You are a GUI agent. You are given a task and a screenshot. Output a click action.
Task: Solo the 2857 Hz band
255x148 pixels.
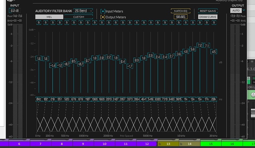click(123, 23)
